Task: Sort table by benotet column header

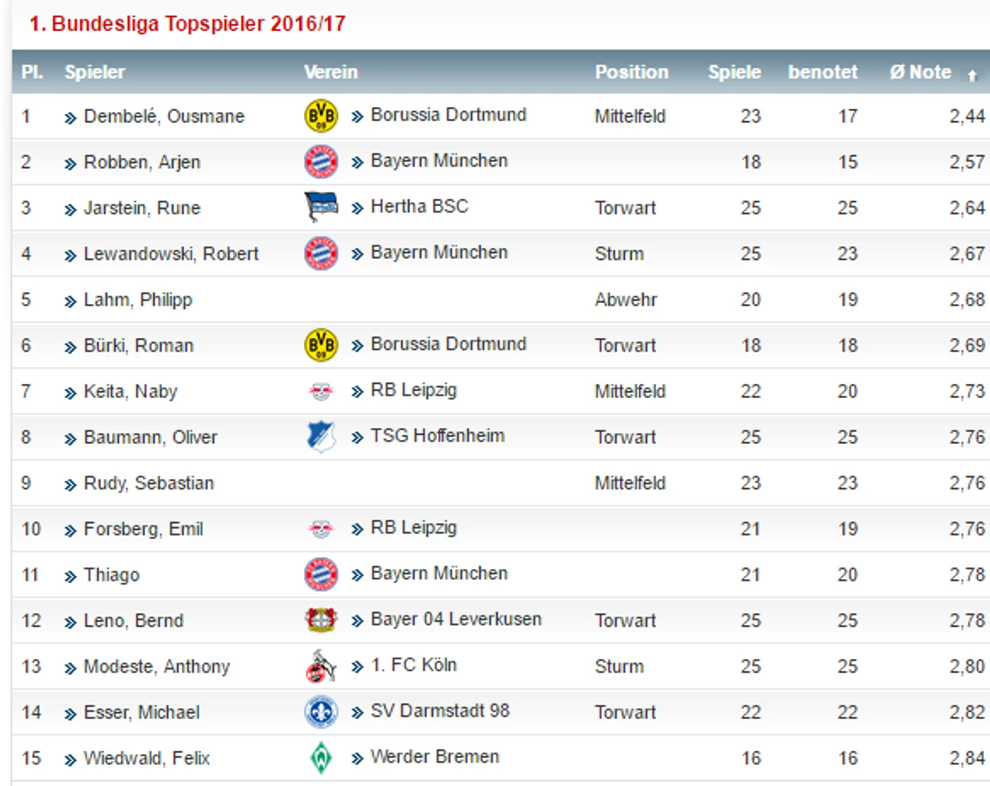Action: point(823,72)
